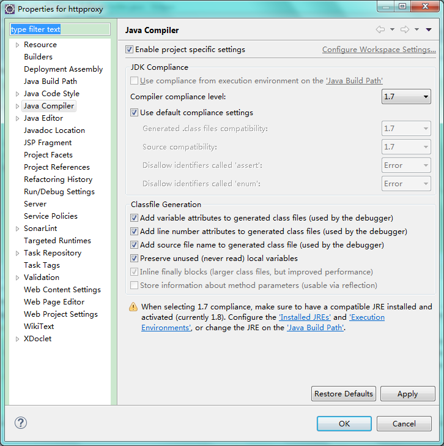Expand the Java Code Style node
Image resolution: width=444 pixels, height=446 pixels.
[x=17, y=94]
